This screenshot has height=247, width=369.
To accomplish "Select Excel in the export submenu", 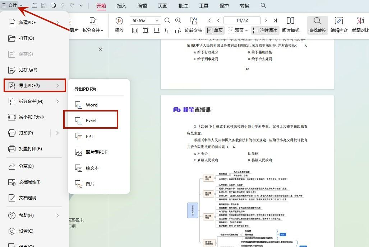I will point(91,121).
